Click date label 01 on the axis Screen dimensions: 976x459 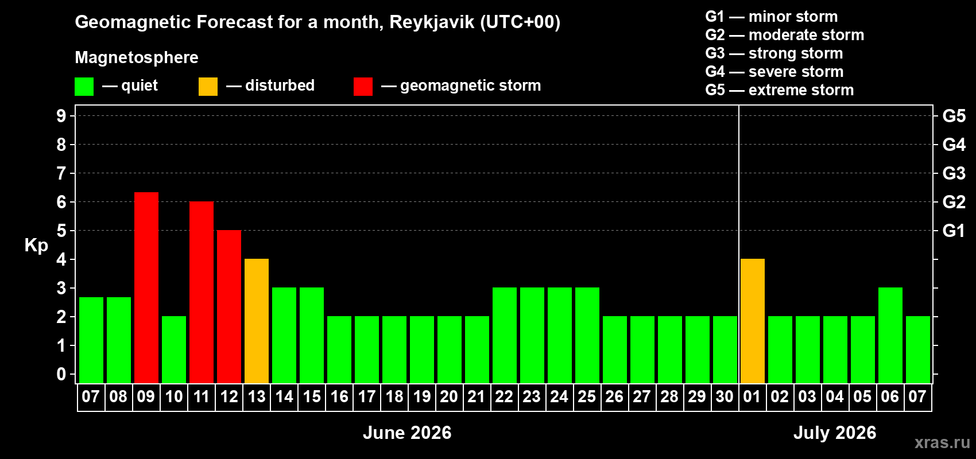click(752, 397)
